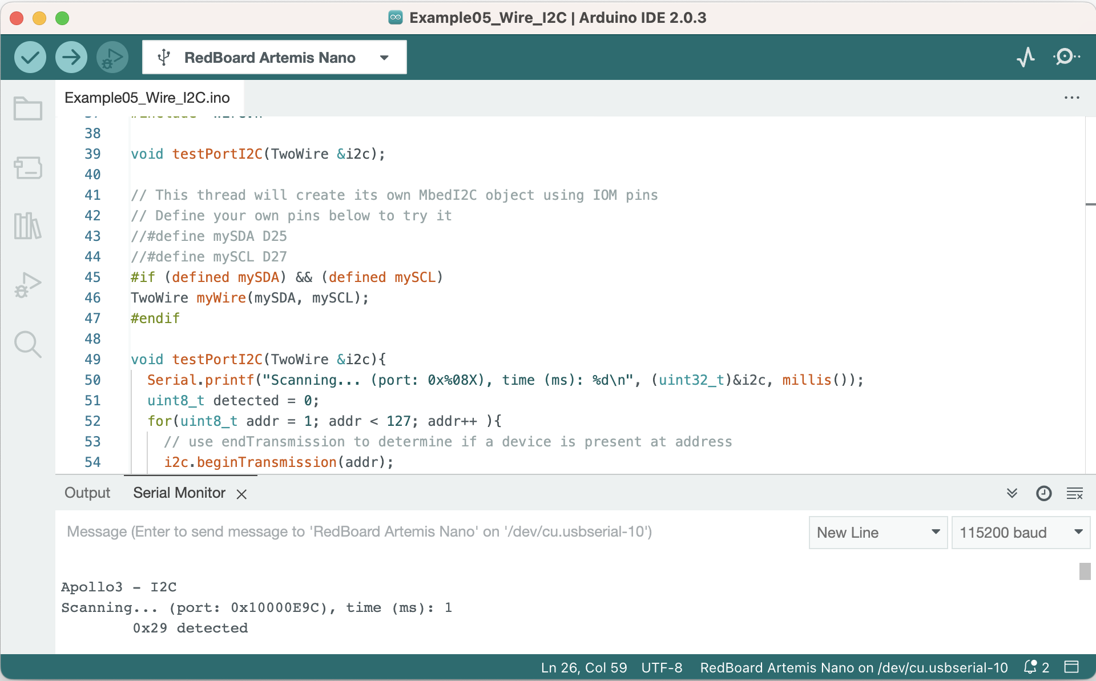Start debugging with the toolbar debug icon
1096x681 pixels.
click(x=112, y=57)
